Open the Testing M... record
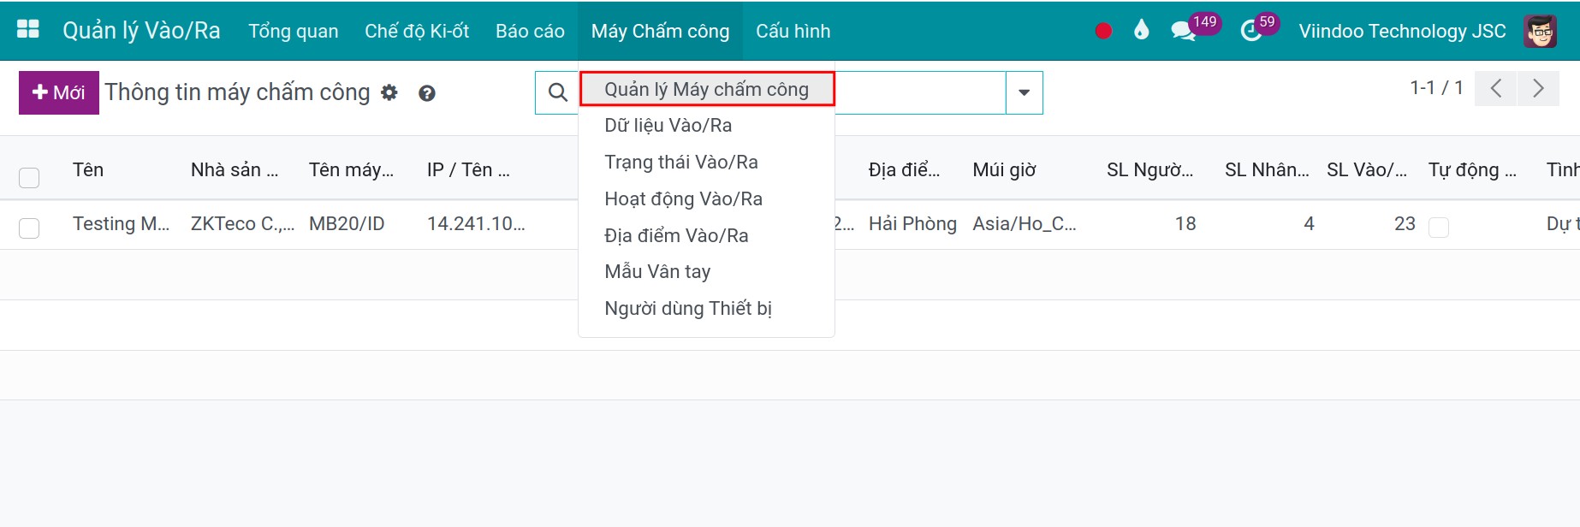This screenshot has height=527, width=1580. (x=122, y=224)
